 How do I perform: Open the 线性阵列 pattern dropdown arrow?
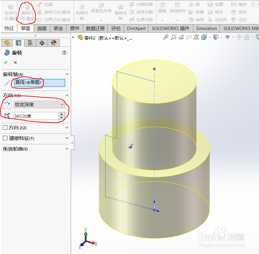[x=178, y=20]
